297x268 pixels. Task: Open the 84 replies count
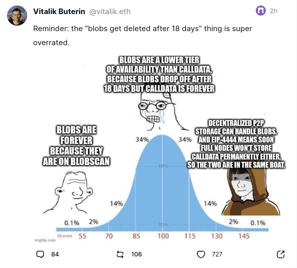(55, 254)
